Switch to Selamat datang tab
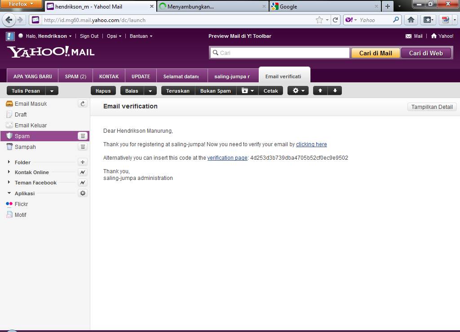This screenshot has height=332, width=460. 182,76
